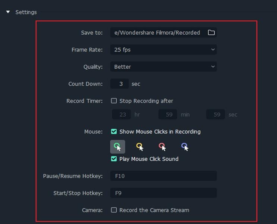
Task: Click the Mouse label
Action: 94,132
